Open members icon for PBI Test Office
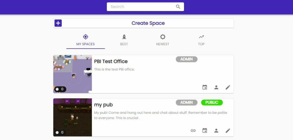 (x=216, y=87)
